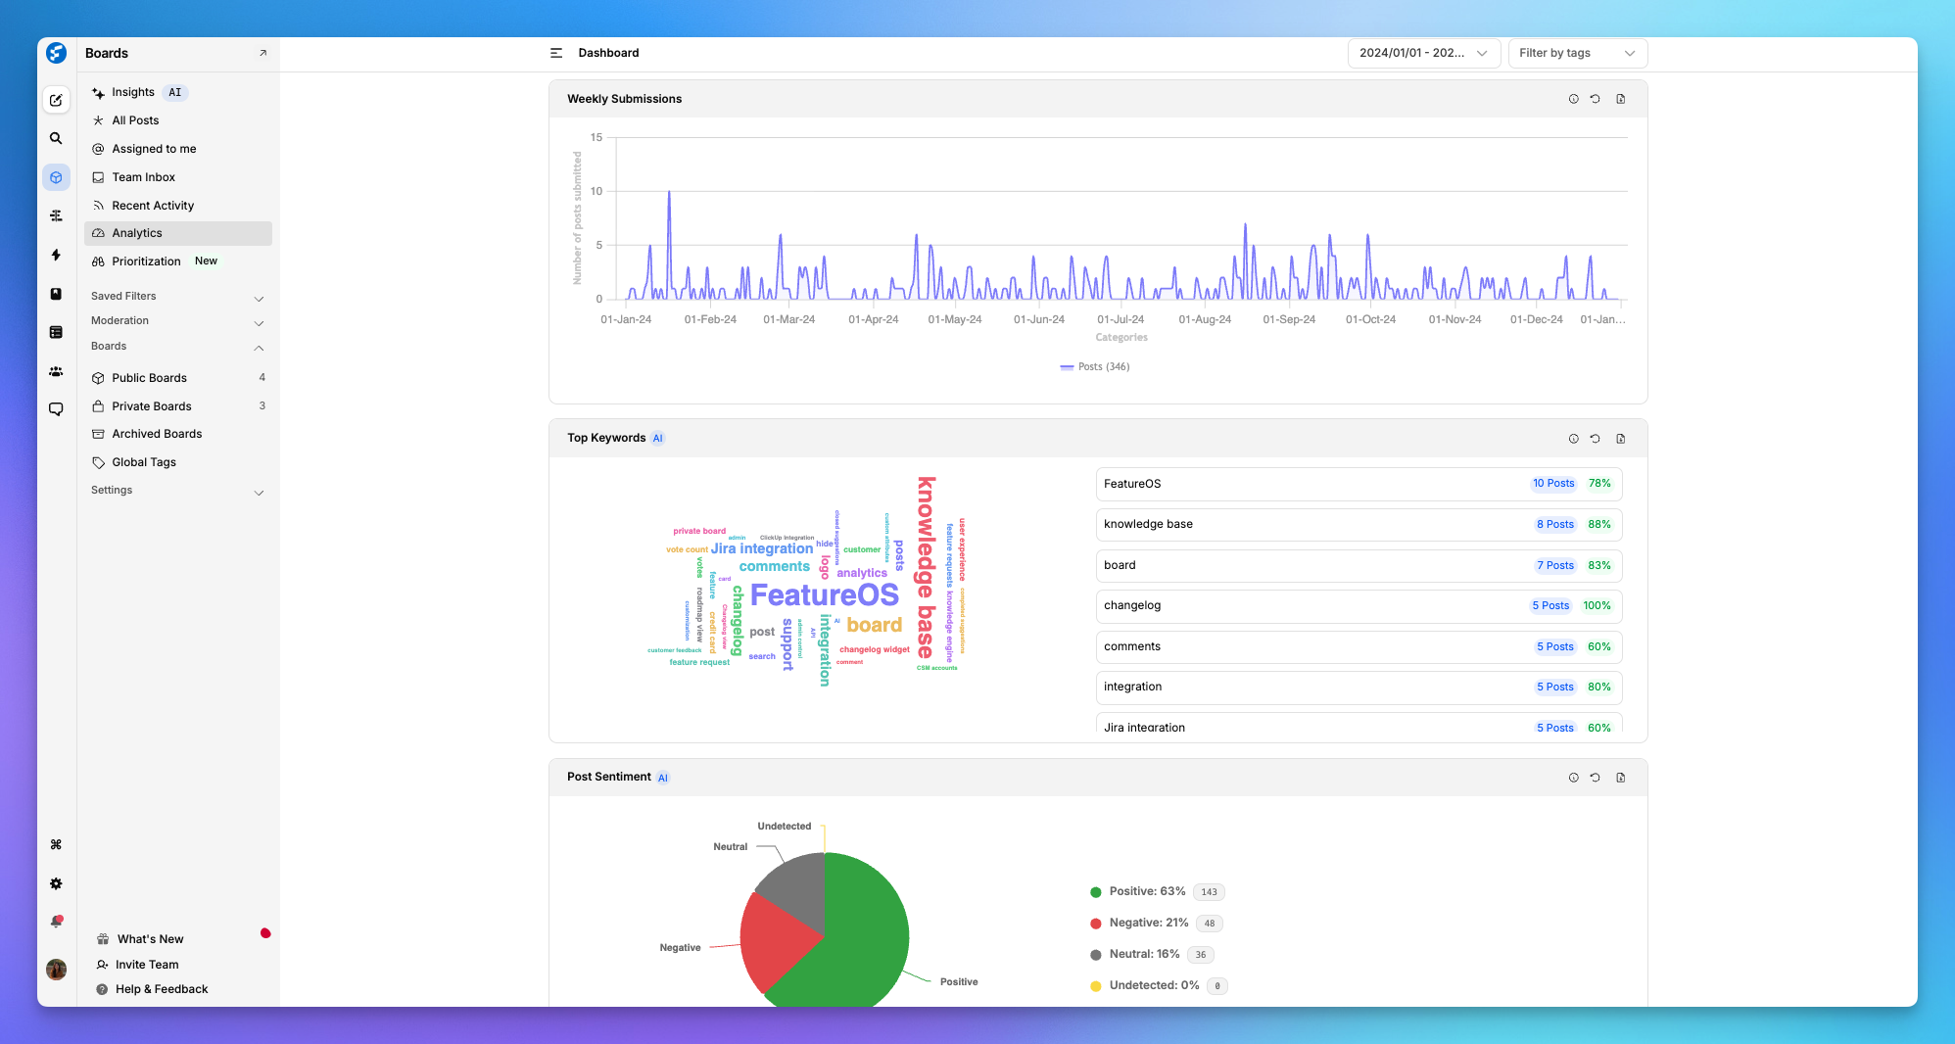Click the lightning bolt icon in the rail
This screenshot has height=1044, width=1955.
click(56, 255)
